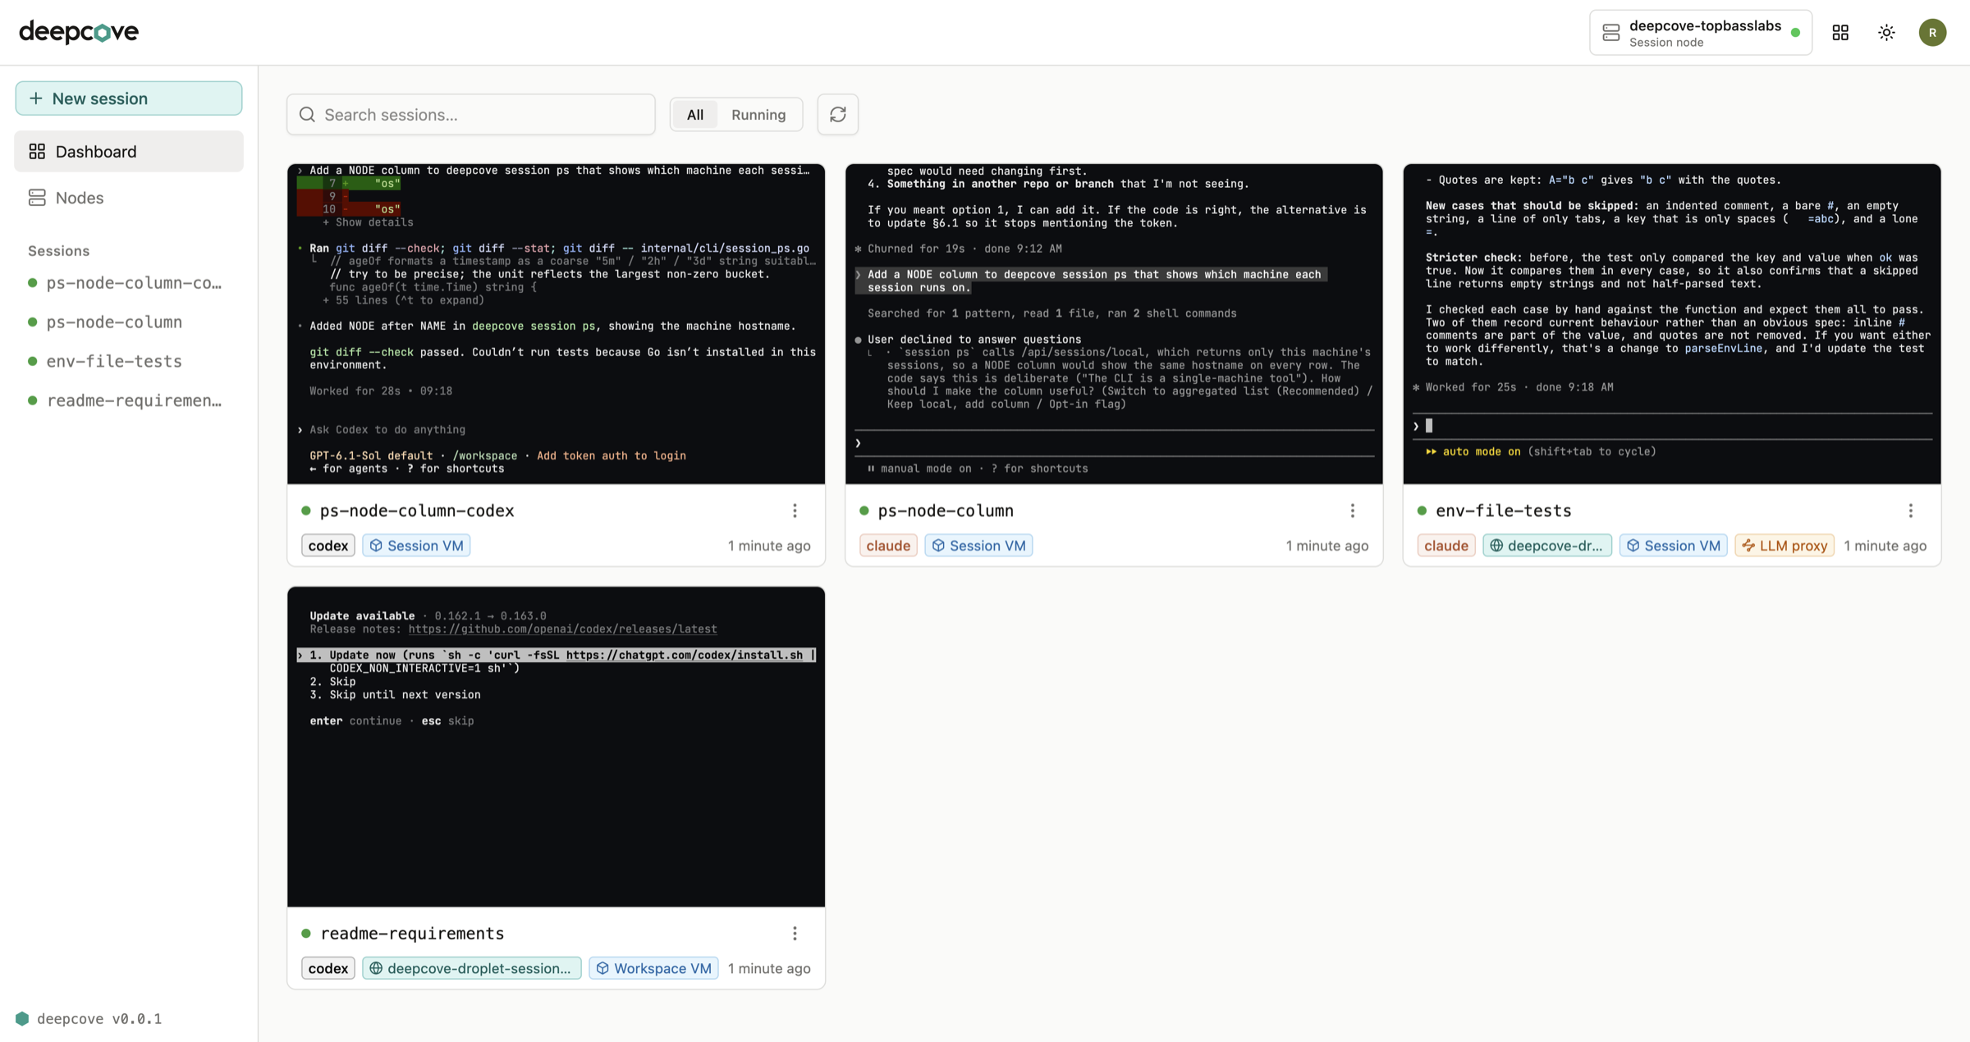Click the deepcove logo

coord(79,32)
